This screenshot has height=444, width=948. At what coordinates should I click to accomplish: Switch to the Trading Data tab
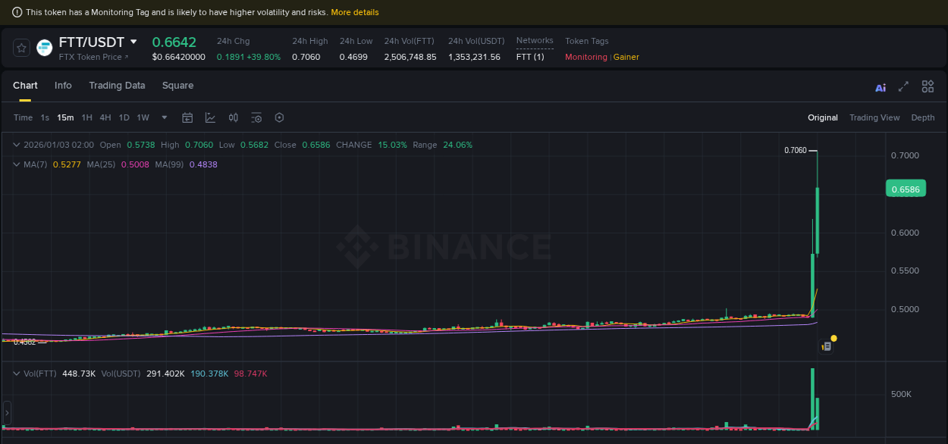[x=117, y=86]
